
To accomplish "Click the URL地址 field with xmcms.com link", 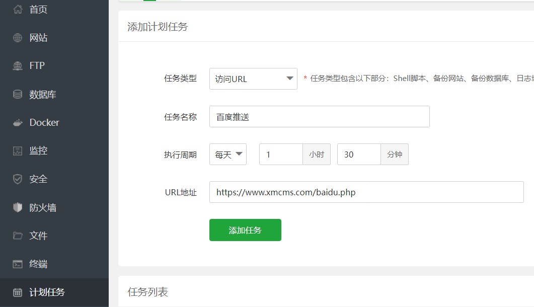I will tap(366, 192).
